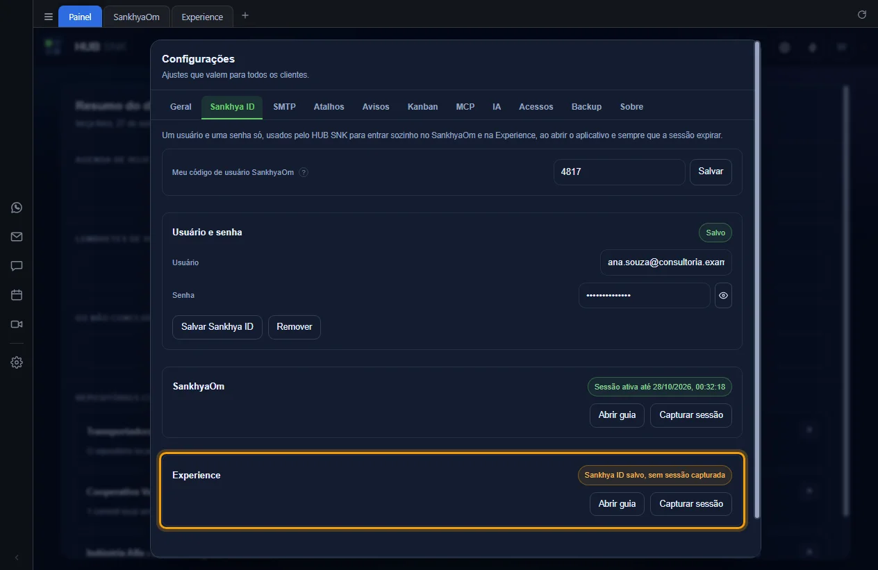Click the user code field showing 4817

(620, 172)
